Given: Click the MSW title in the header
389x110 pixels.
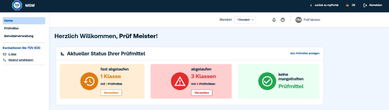Looking at the screenshot, I should (x=30, y=5).
